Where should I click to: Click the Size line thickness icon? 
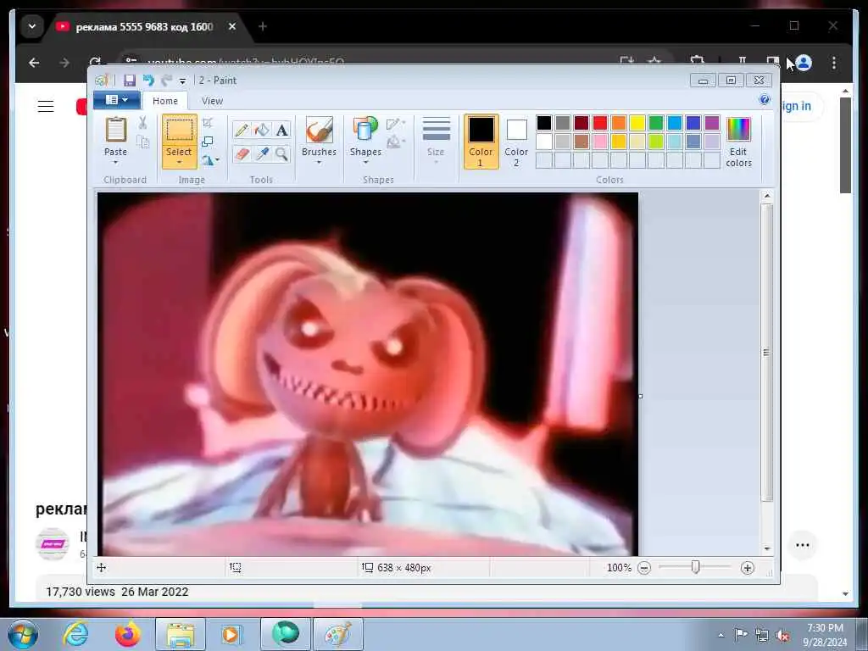point(437,130)
